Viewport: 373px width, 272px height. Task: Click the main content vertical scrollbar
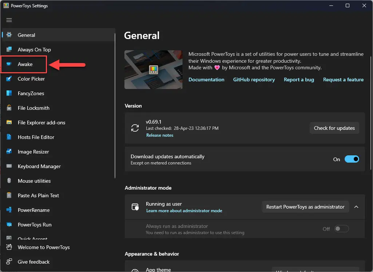point(371,113)
